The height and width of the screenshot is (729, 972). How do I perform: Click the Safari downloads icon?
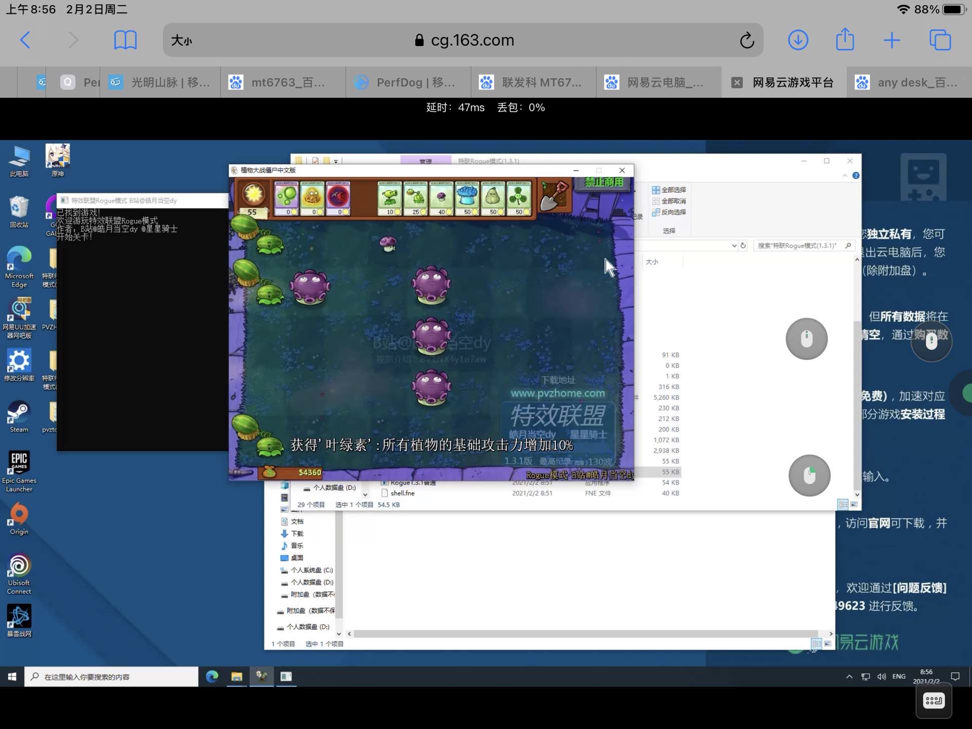pyautogui.click(x=798, y=40)
